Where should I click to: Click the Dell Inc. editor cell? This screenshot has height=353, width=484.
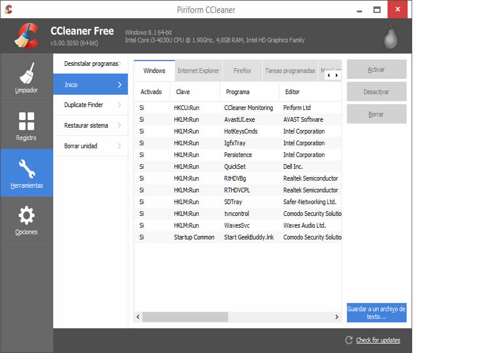coord(293,166)
